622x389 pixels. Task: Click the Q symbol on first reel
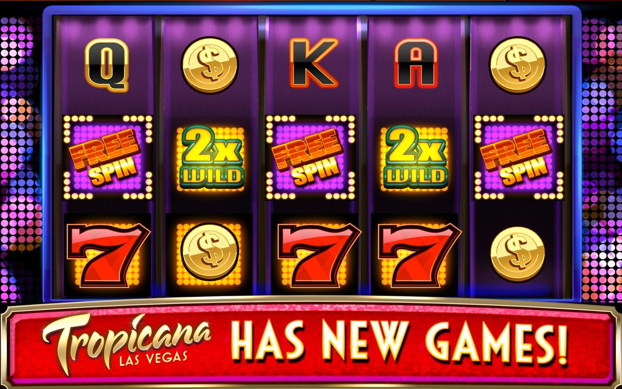[x=107, y=65]
